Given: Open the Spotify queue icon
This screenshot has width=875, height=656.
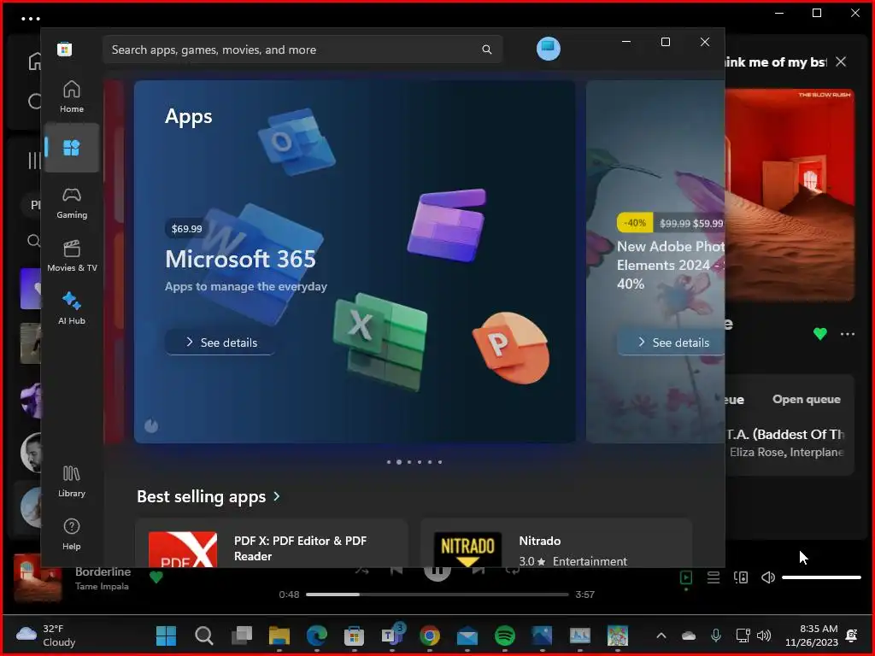Looking at the screenshot, I should [714, 577].
